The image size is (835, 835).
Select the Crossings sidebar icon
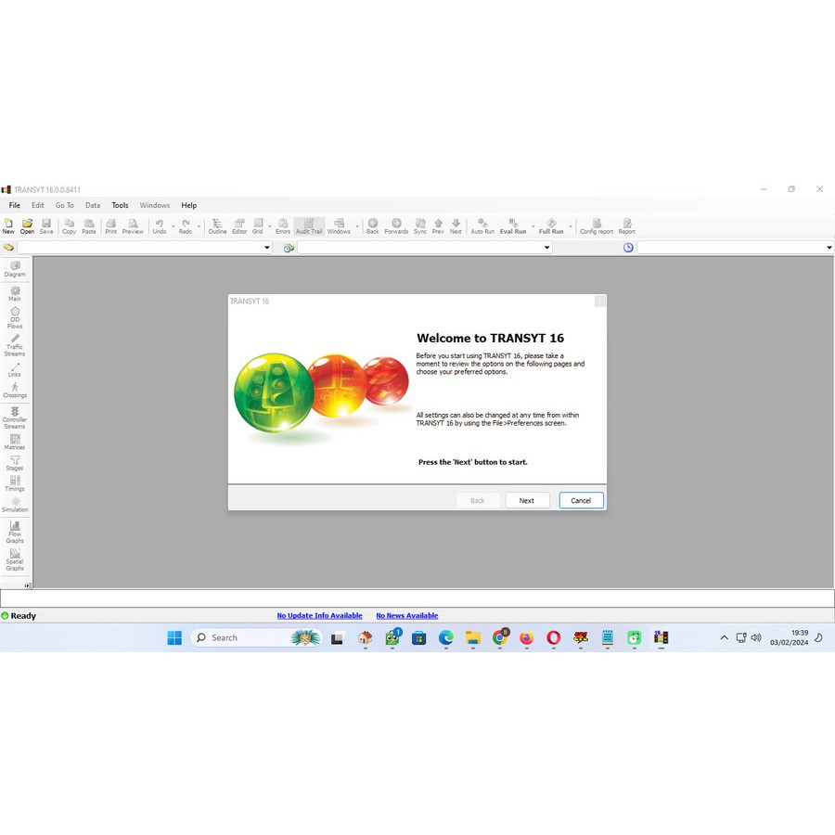(x=15, y=391)
